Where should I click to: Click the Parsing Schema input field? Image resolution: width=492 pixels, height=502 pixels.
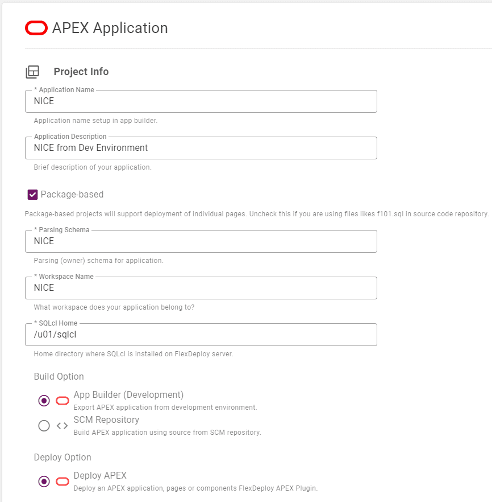(x=201, y=241)
